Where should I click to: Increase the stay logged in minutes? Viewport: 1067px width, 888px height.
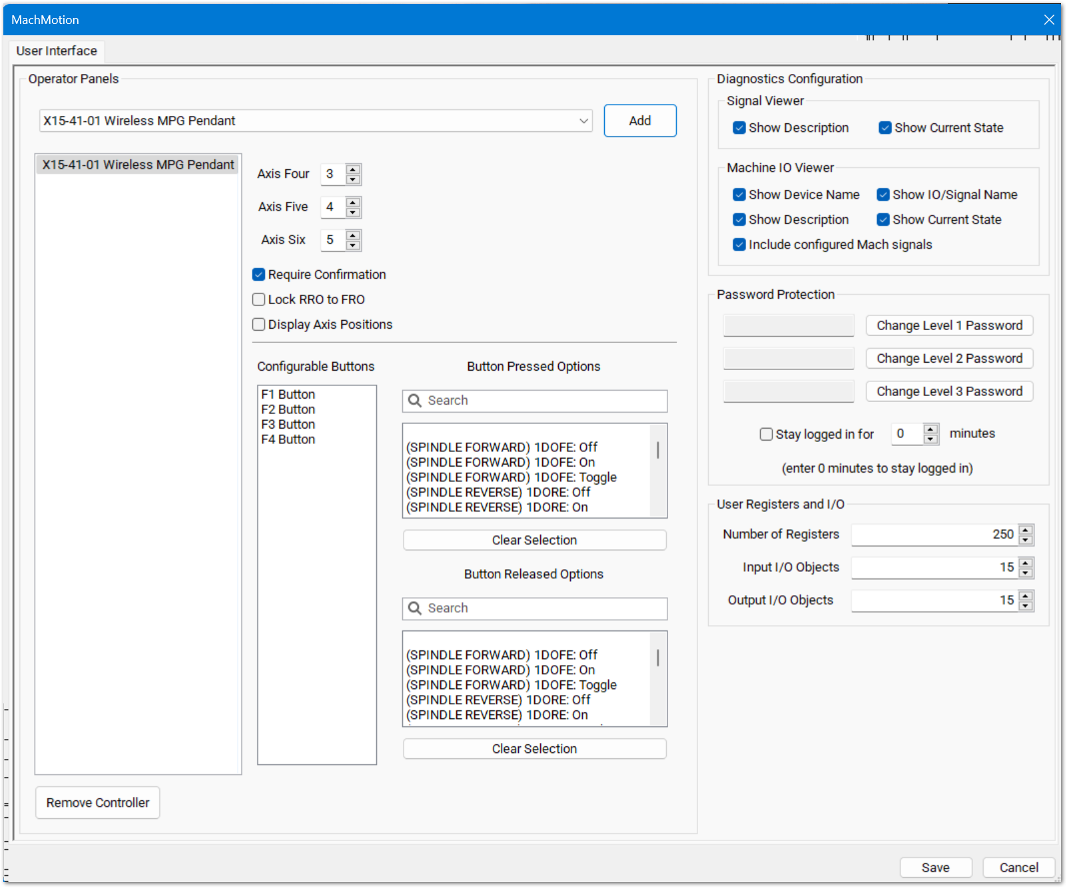point(931,429)
